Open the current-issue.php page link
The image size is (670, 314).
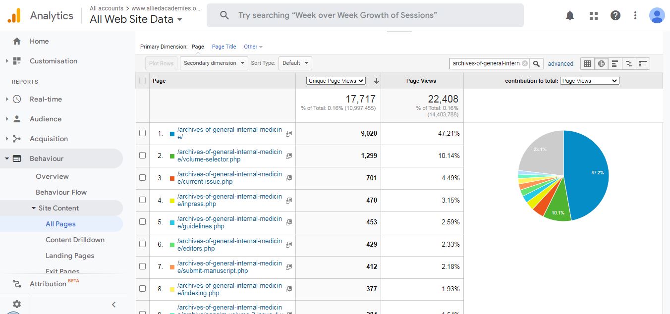pos(229,178)
